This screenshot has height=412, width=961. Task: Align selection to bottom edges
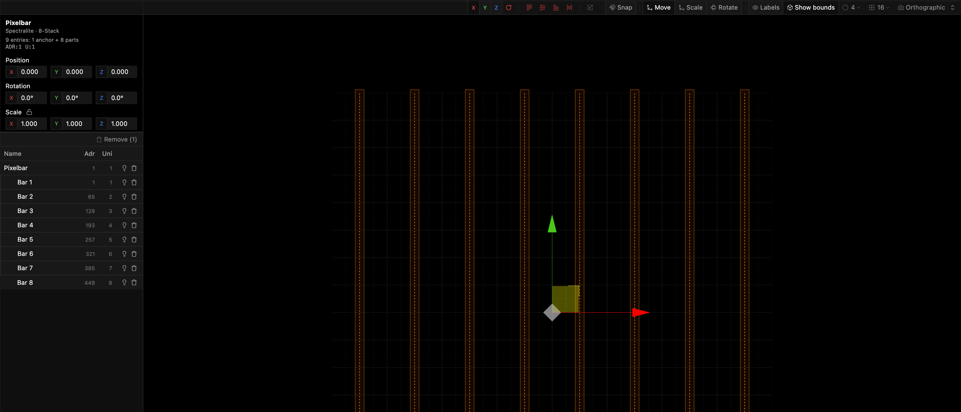tap(556, 7)
